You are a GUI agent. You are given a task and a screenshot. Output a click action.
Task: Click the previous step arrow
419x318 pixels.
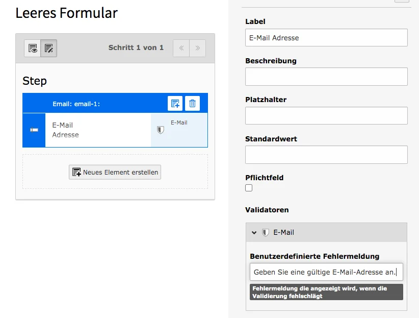(x=181, y=47)
